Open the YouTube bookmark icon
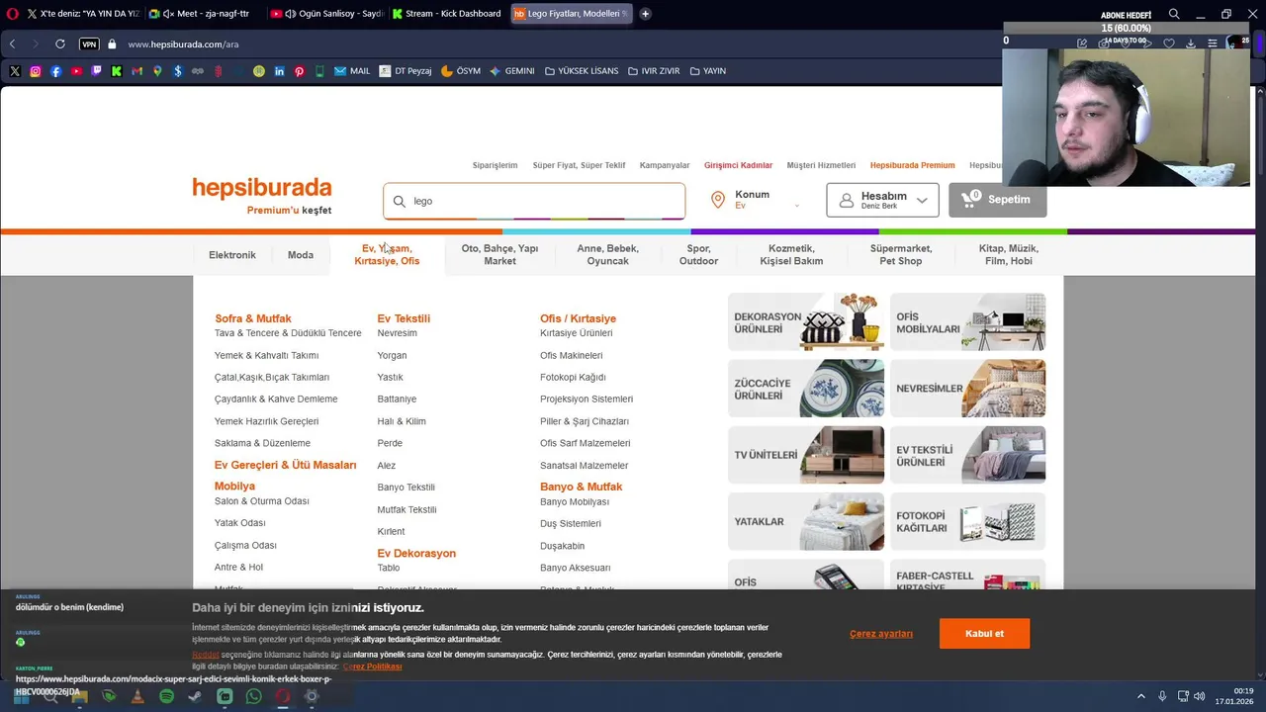Screen dimensions: 1266x712 [76, 71]
